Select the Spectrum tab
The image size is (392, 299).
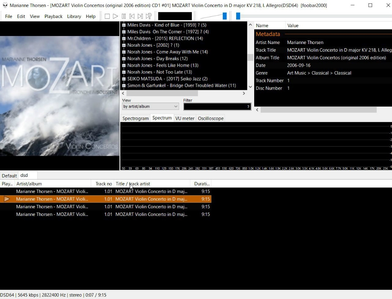[x=162, y=118]
